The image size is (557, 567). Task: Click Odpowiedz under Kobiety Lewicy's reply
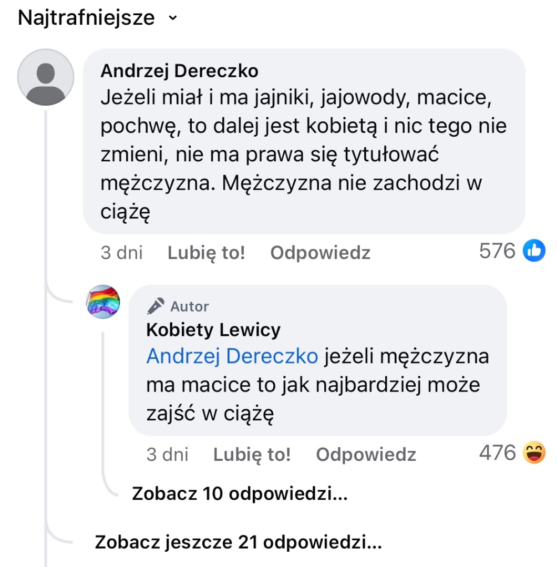pyautogui.click(x=366, y=455)
